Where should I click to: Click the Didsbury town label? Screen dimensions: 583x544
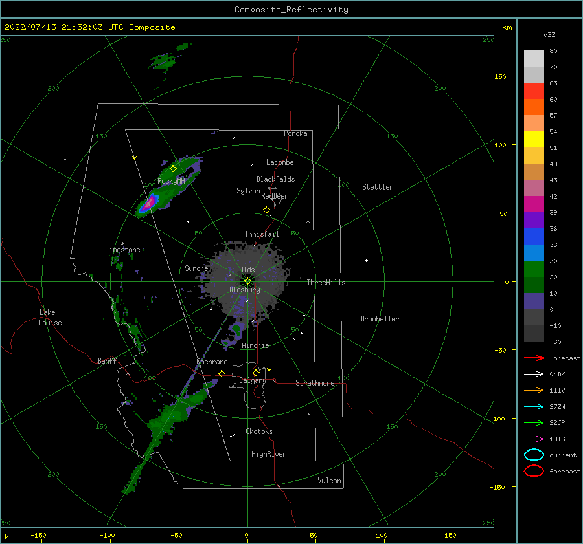click(245, 290)
